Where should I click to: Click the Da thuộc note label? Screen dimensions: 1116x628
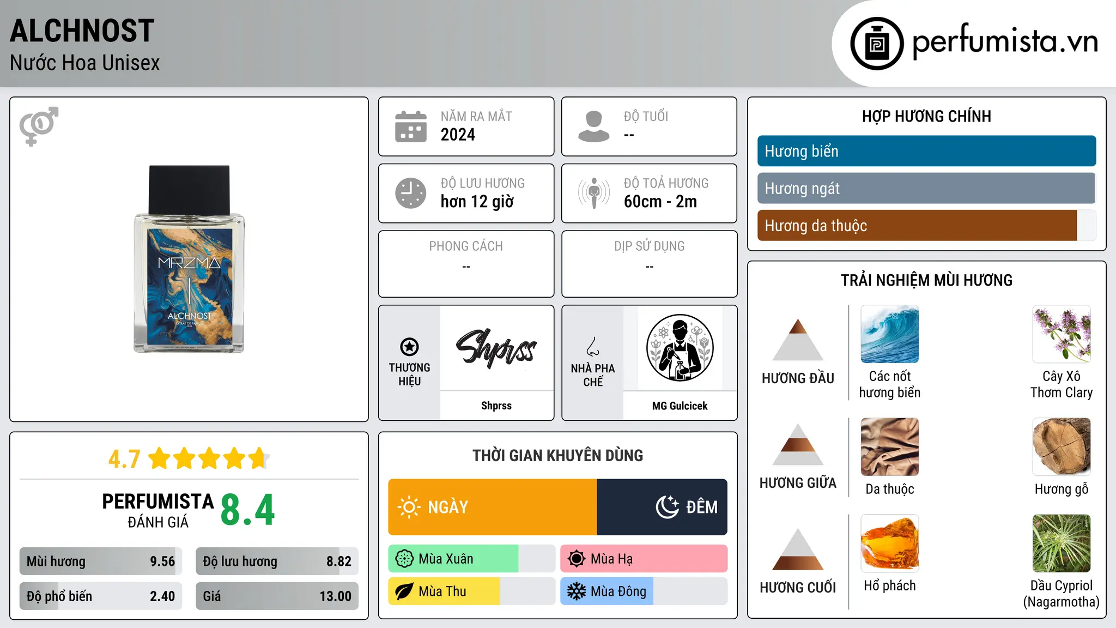890,489
